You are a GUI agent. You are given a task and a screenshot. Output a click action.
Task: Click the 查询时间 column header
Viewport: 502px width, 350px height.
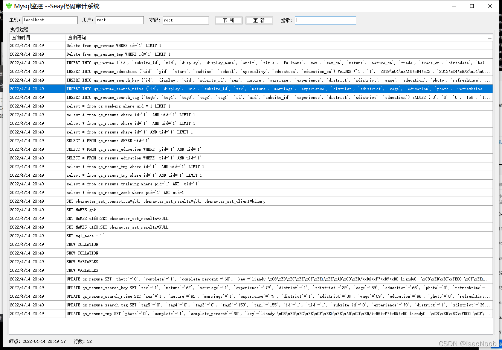[37, 38]
